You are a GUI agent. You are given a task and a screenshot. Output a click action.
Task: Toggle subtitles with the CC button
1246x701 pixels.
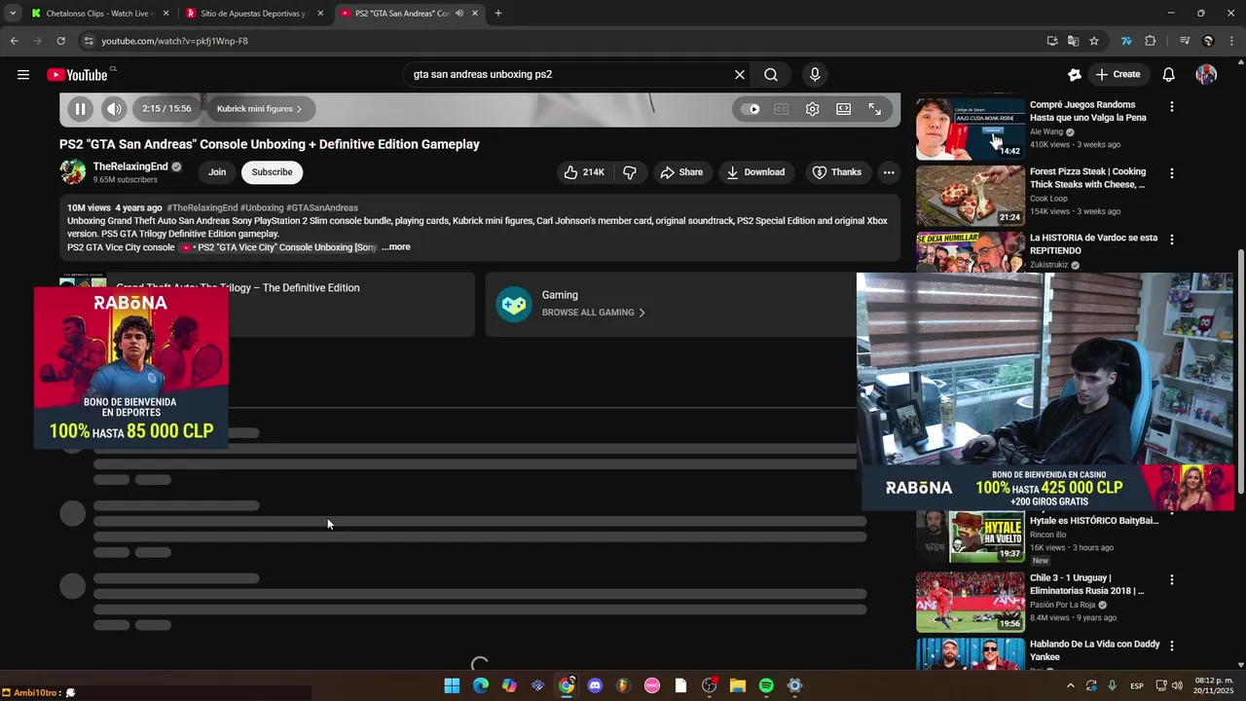tap(781, 109)
